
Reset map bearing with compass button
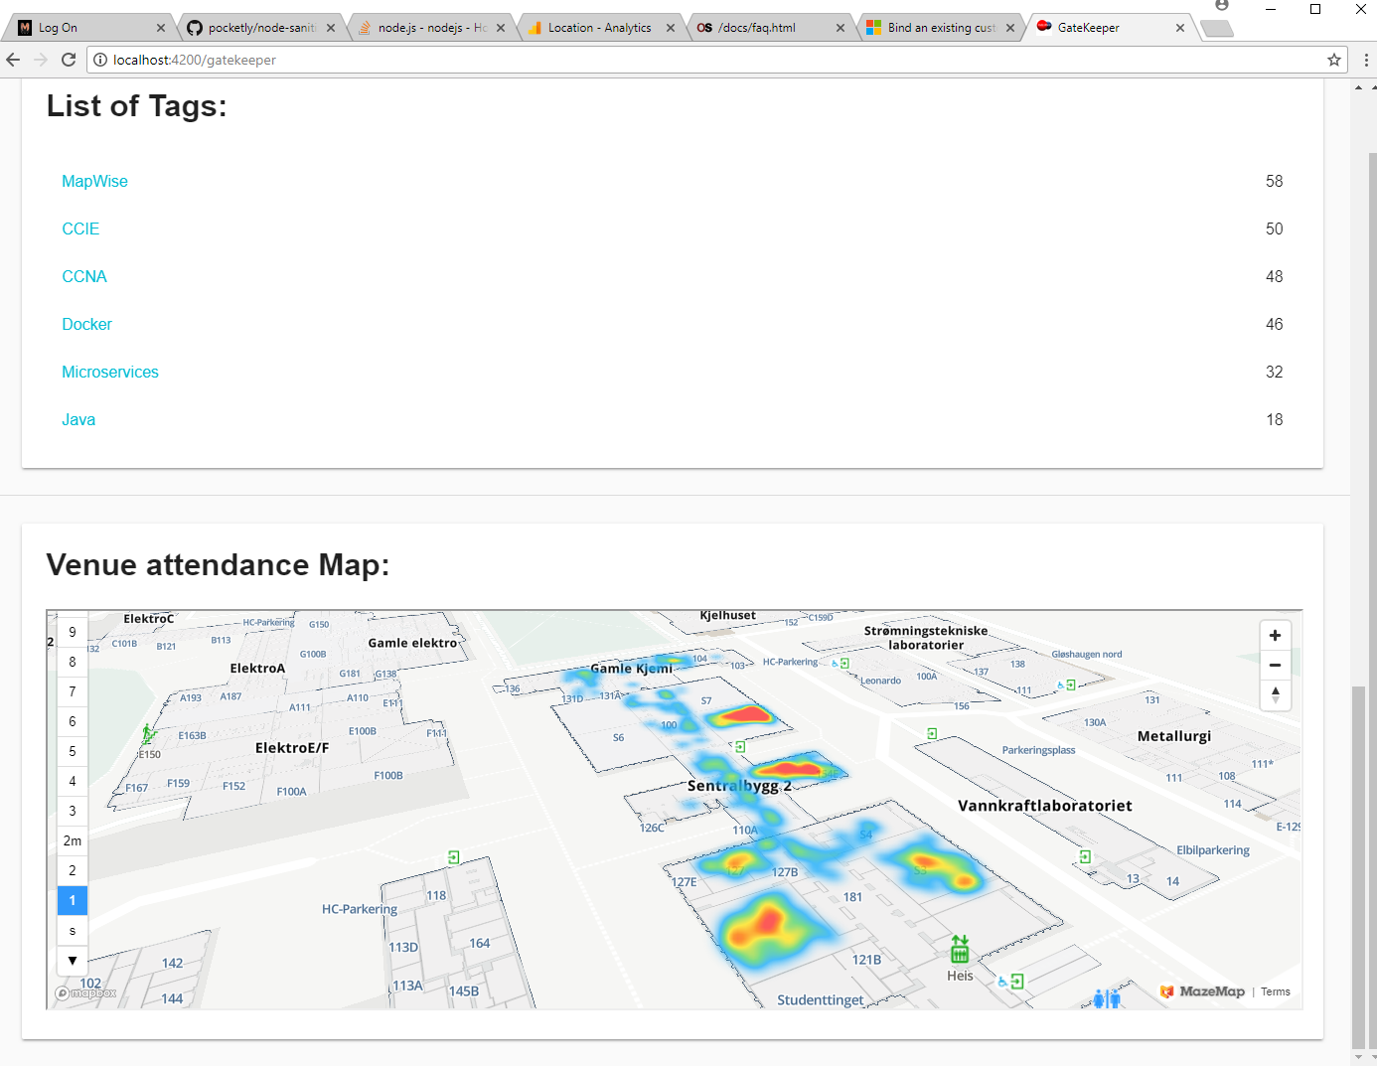[x=1275, y=695]
